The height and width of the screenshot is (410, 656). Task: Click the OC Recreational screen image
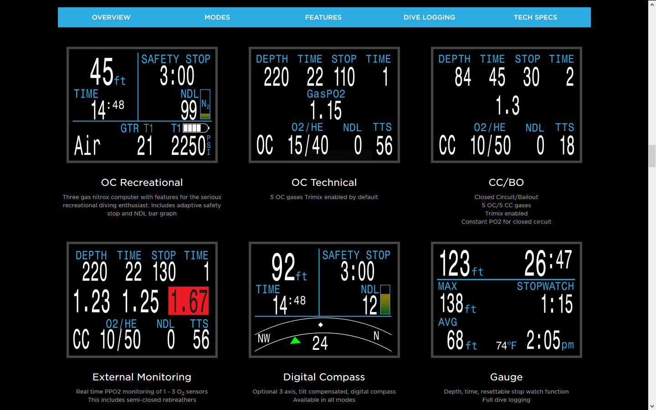pyautogui.click(x=142, y=105)
